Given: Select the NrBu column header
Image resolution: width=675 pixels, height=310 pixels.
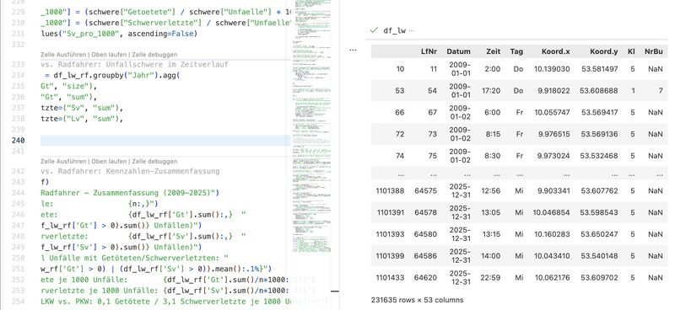Looking at the screenshot, I should point(653,51).
